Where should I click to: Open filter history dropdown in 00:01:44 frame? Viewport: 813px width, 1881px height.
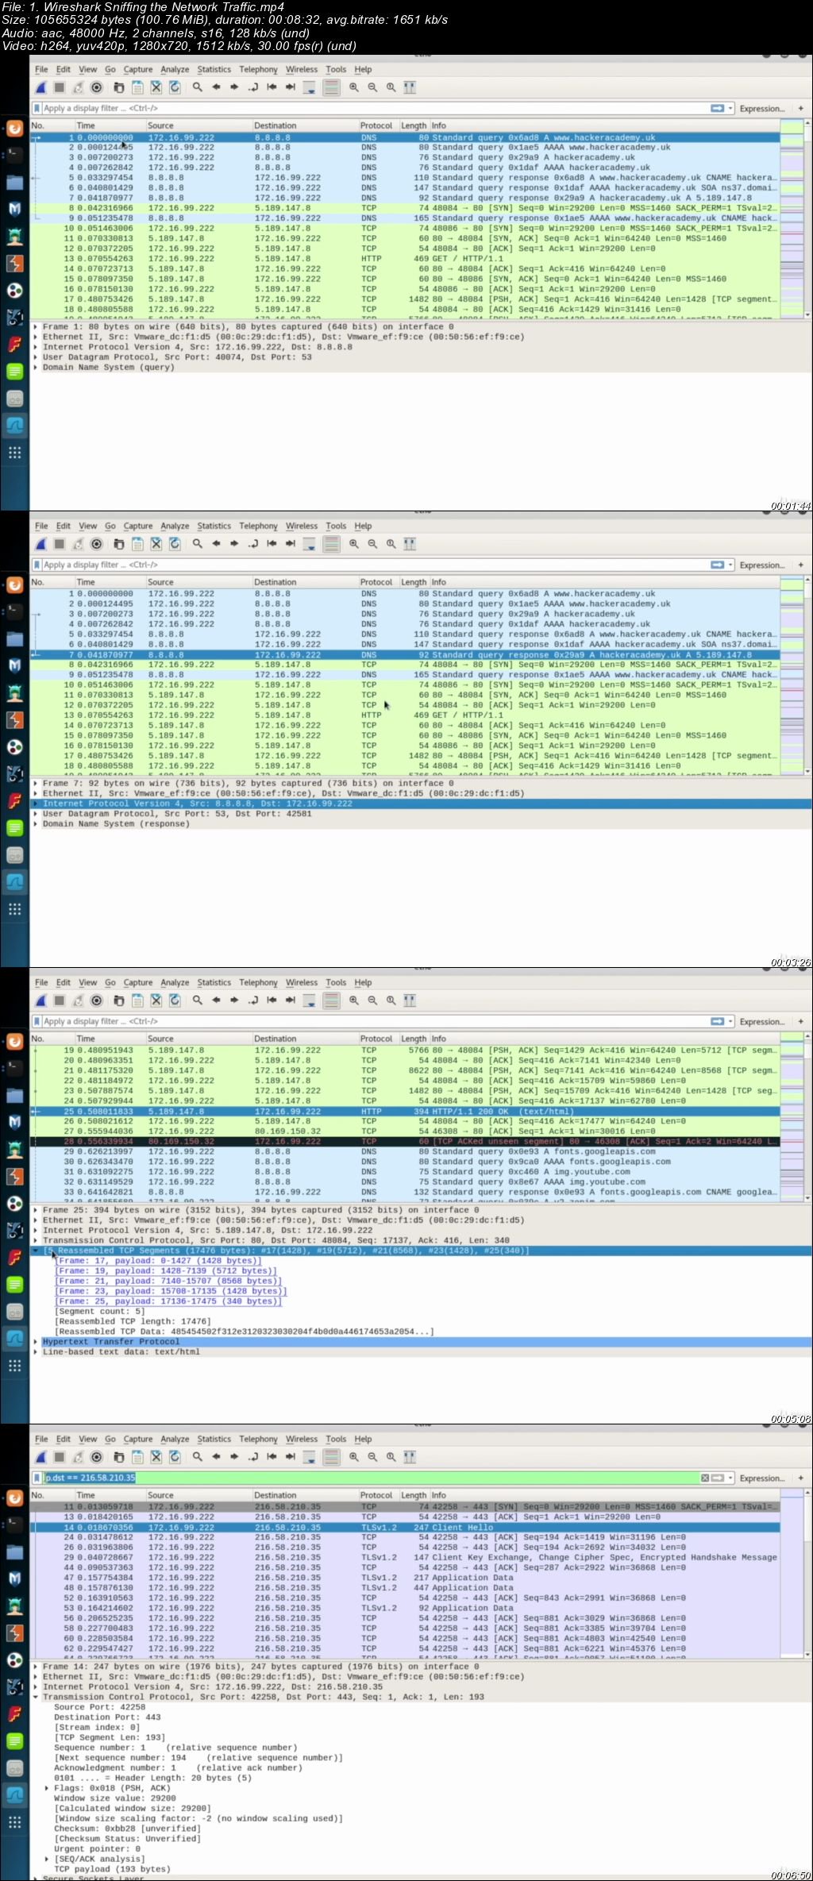point(730,108)
